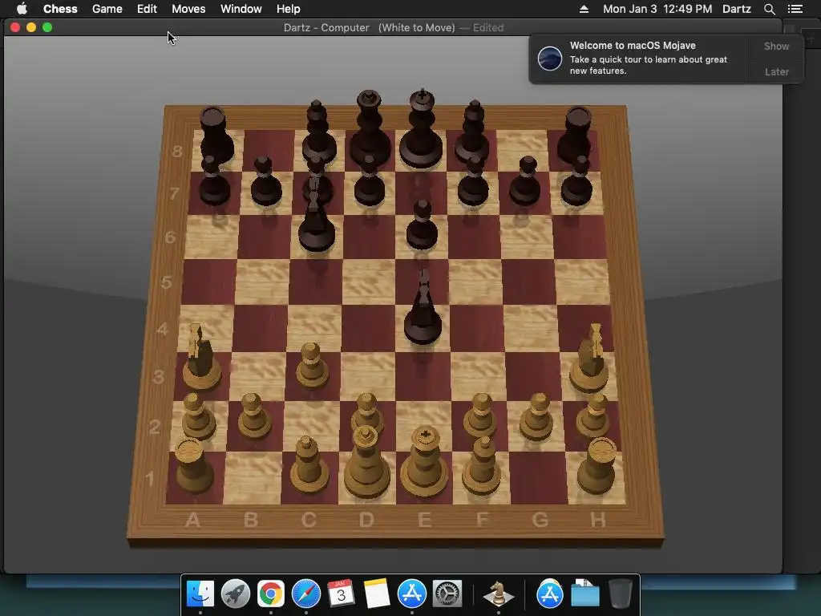Select the white pawn on d2
The height and width of the screenshot is (616, 821).
coord(366,411)
